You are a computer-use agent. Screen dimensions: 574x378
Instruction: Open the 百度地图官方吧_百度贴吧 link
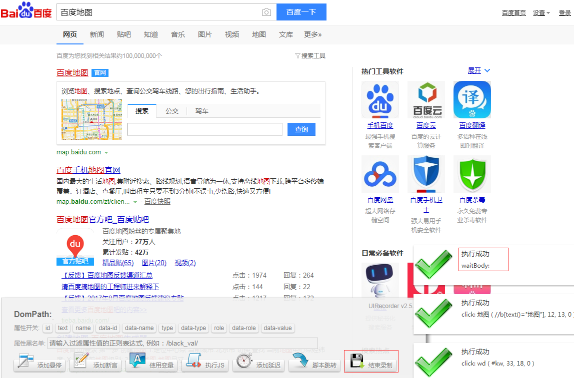tap(103, 219)
